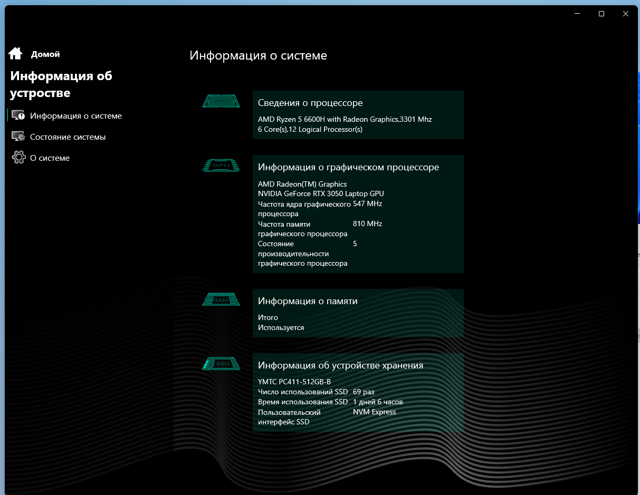
Task: Select AMD Ryzen 5 6600H processor text
Action: pyautogui.click(x=345, y=119)
